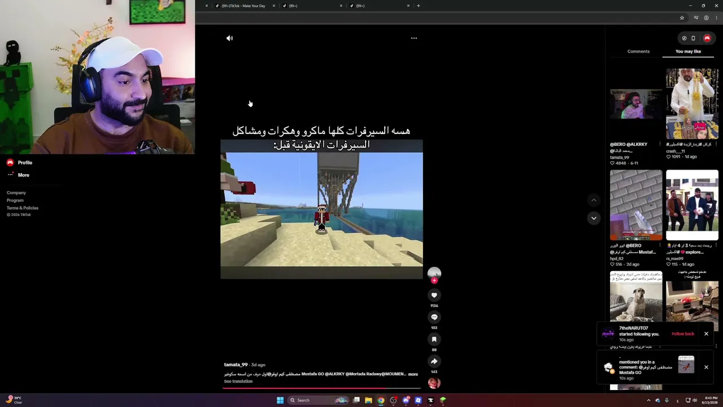Viewport: 723px width, 407px height.
Task: Show hidden system tray icons
Action: [648, 400]
